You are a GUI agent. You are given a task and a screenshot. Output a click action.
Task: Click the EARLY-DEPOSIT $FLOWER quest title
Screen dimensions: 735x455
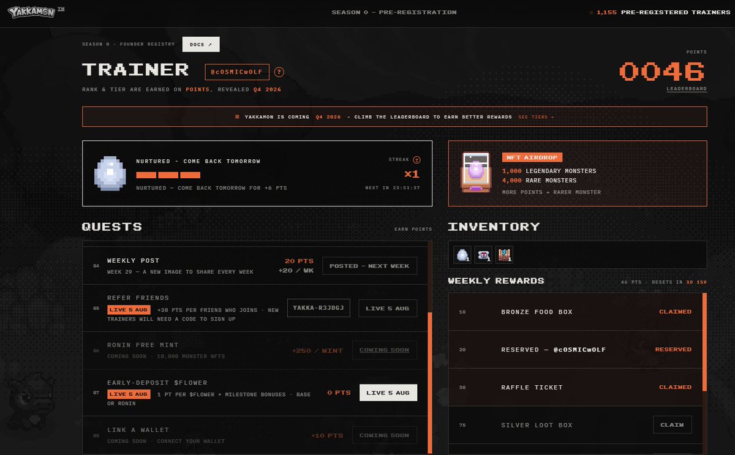[157, 383]
